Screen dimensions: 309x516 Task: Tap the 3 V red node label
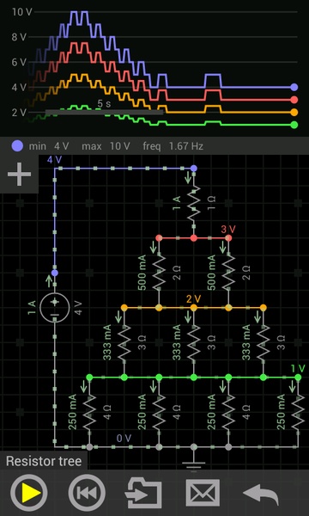(x=228, y=229)
